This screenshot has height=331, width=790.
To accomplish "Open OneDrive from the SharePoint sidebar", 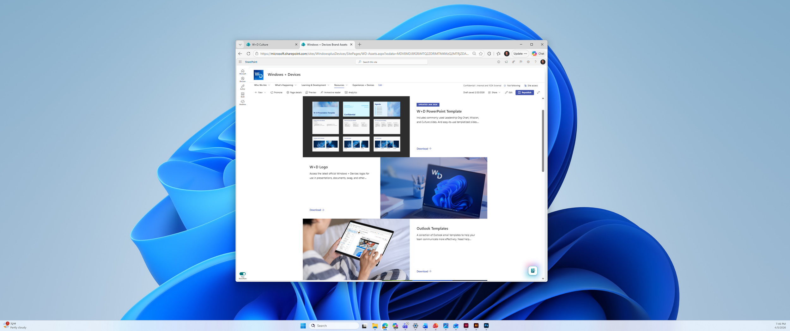I will 242,102.
